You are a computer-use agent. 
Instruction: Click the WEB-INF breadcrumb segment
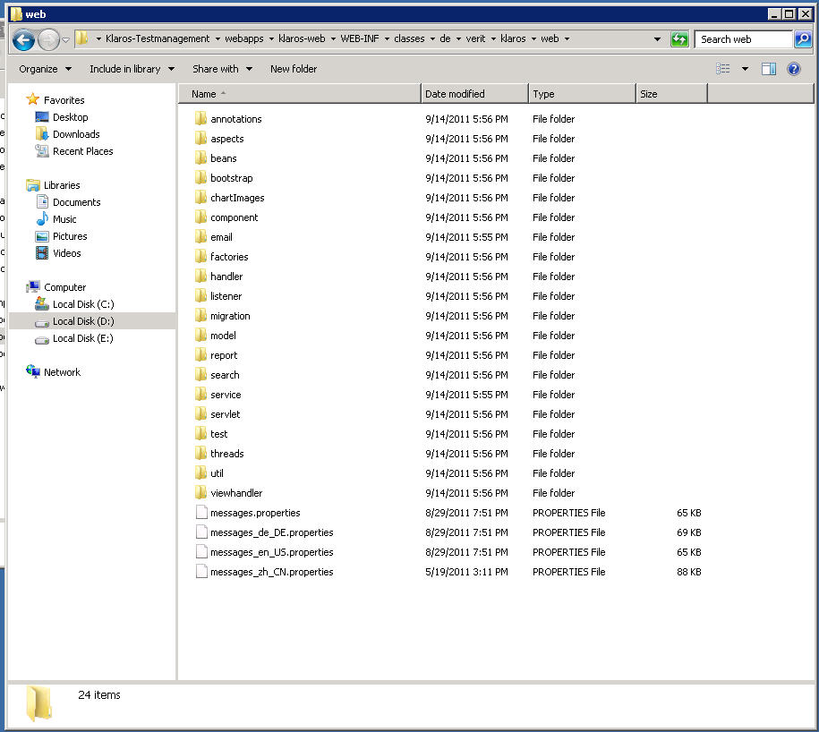point(359,39)
